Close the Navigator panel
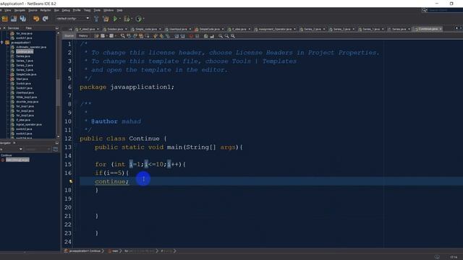Image resolution: width=463 pixels, height=260 pixels. [14, 143]
